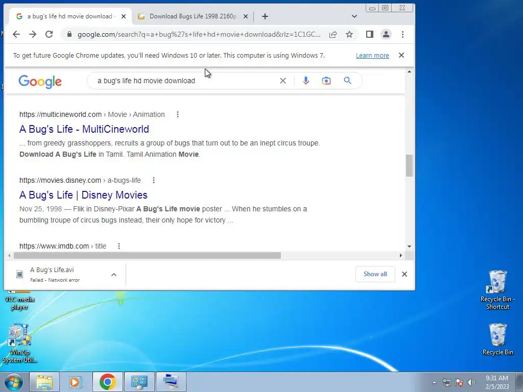Close the Google search tab

coord(124,16)
